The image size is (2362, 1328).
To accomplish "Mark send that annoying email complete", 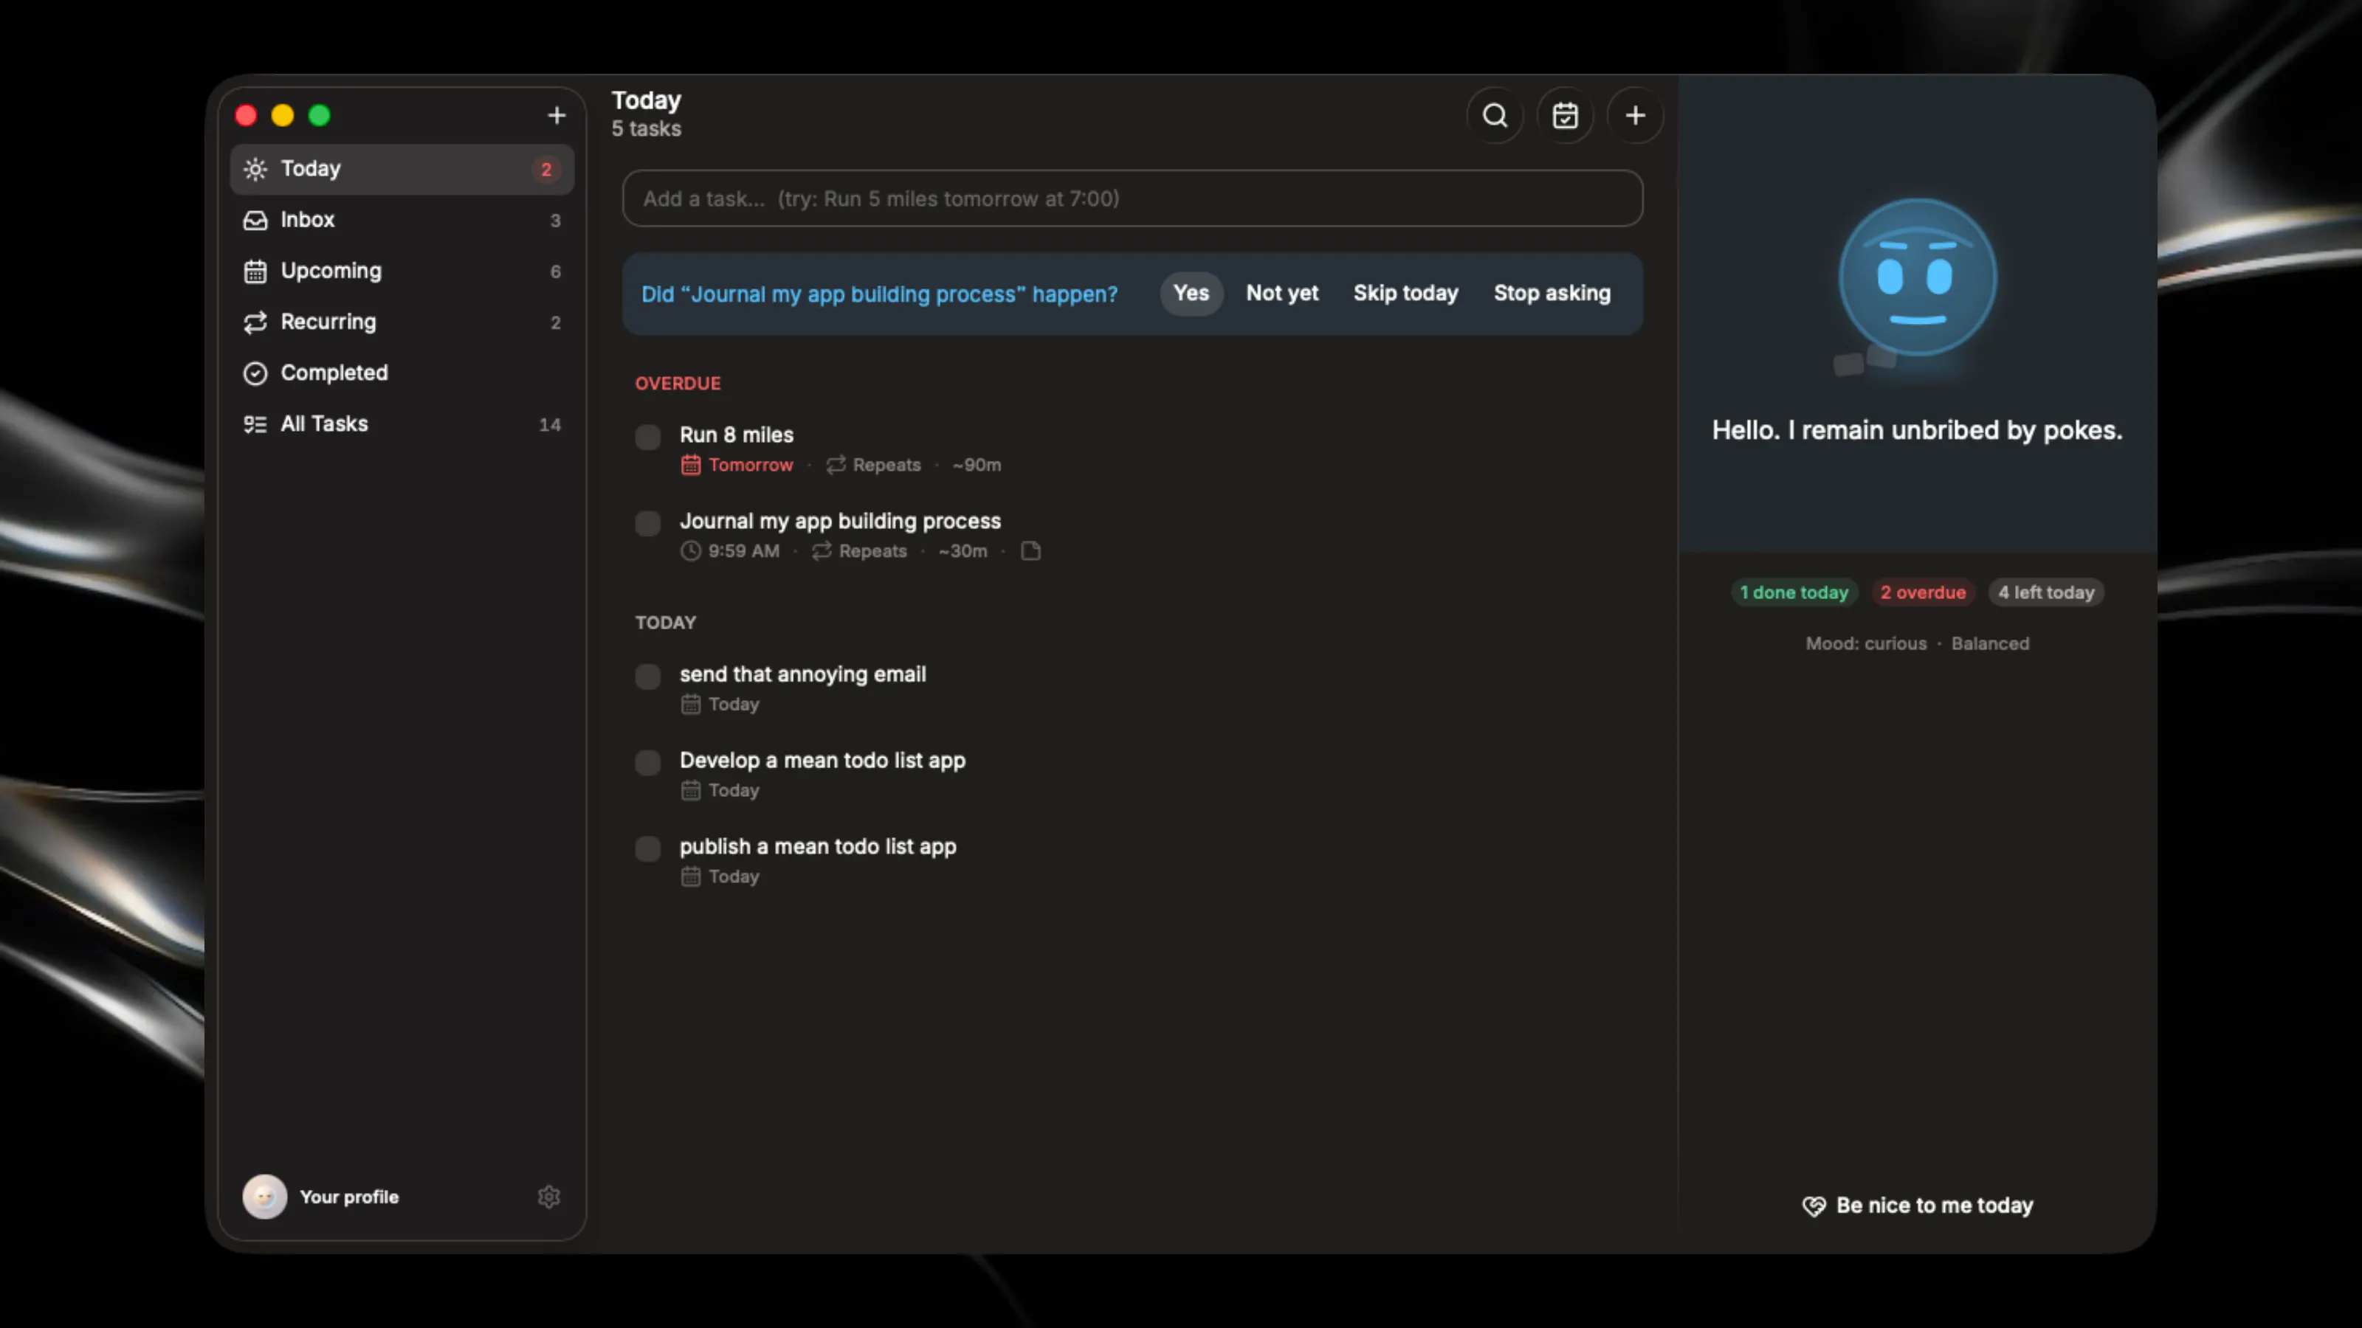I will coord(648,677).
